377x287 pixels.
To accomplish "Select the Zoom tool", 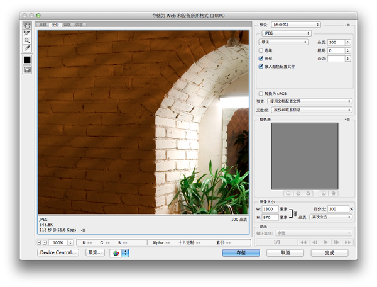I will tap(27, 41).
